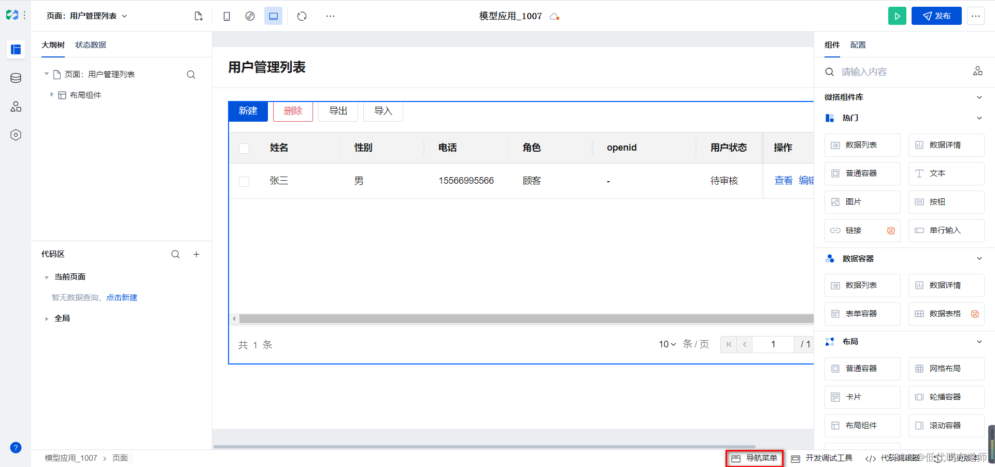Collapse the 数据容器 component group
Screen dimensions: 995x467
[x=979, y=259]
